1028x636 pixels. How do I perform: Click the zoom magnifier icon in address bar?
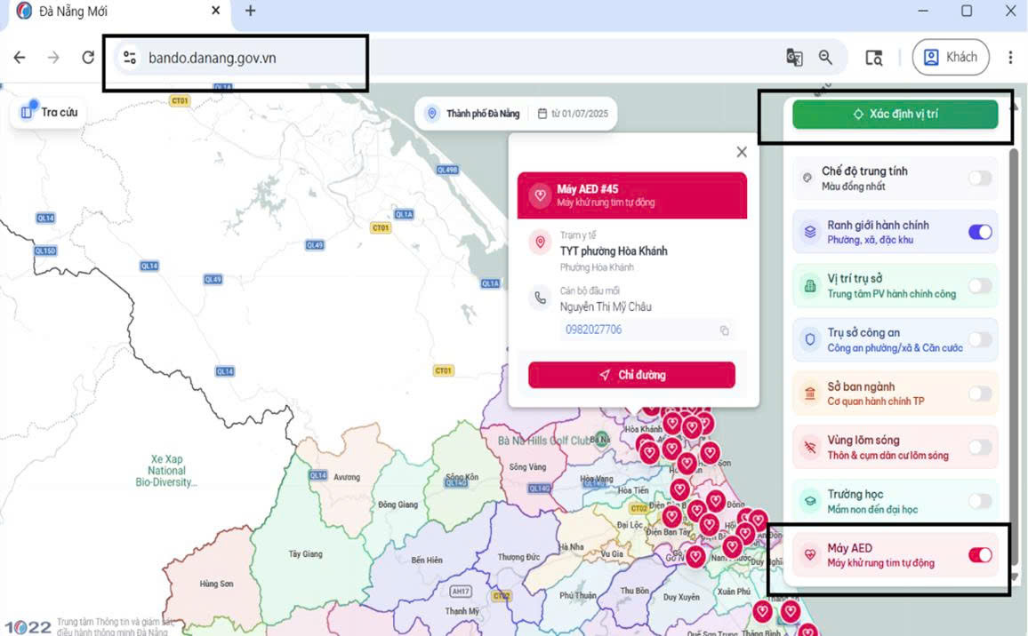825,58
